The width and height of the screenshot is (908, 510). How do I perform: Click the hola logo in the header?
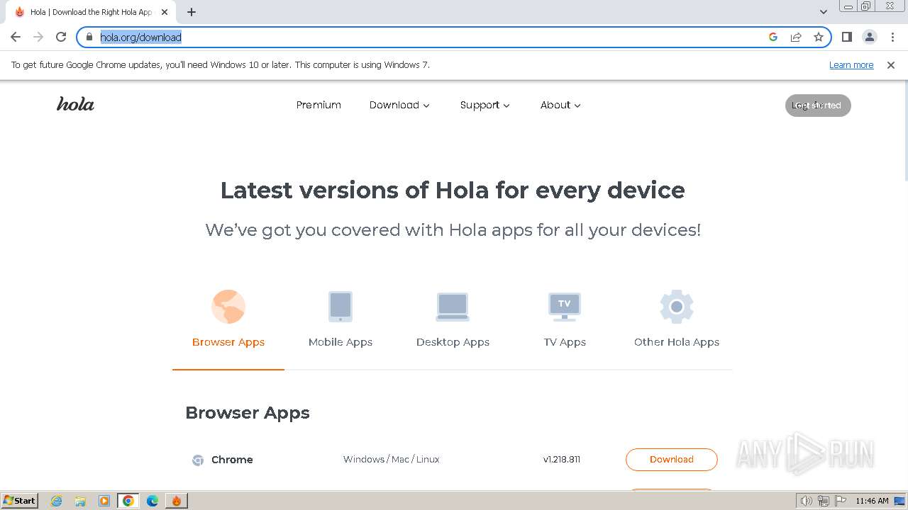click(x=75, y=105)
